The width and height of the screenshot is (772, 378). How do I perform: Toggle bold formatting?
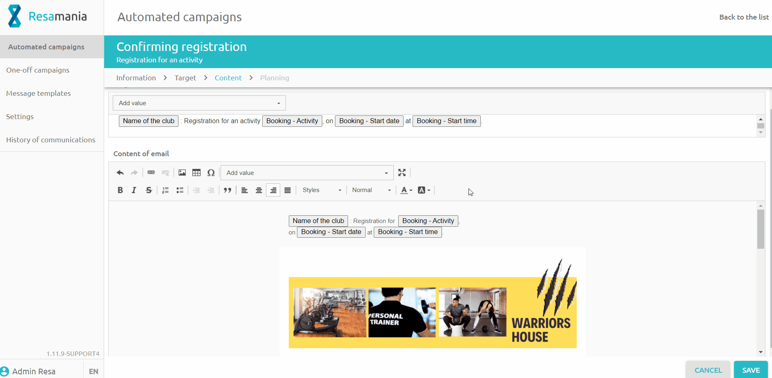click(120, 190)
